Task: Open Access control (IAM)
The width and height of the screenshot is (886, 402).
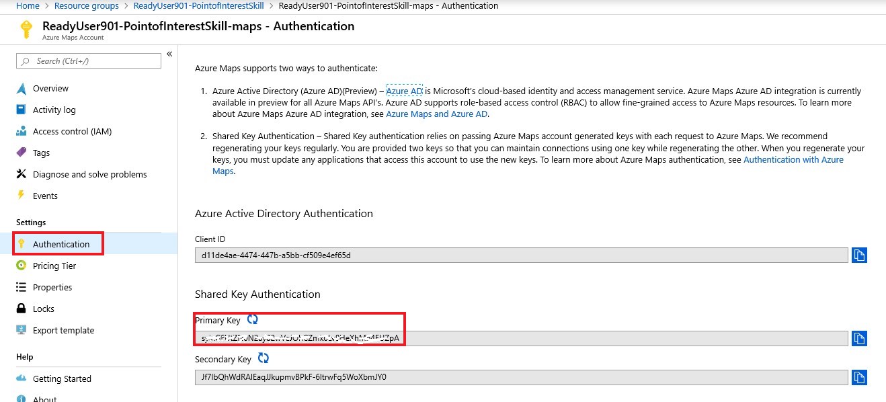Action: click(x=72, y=131)
